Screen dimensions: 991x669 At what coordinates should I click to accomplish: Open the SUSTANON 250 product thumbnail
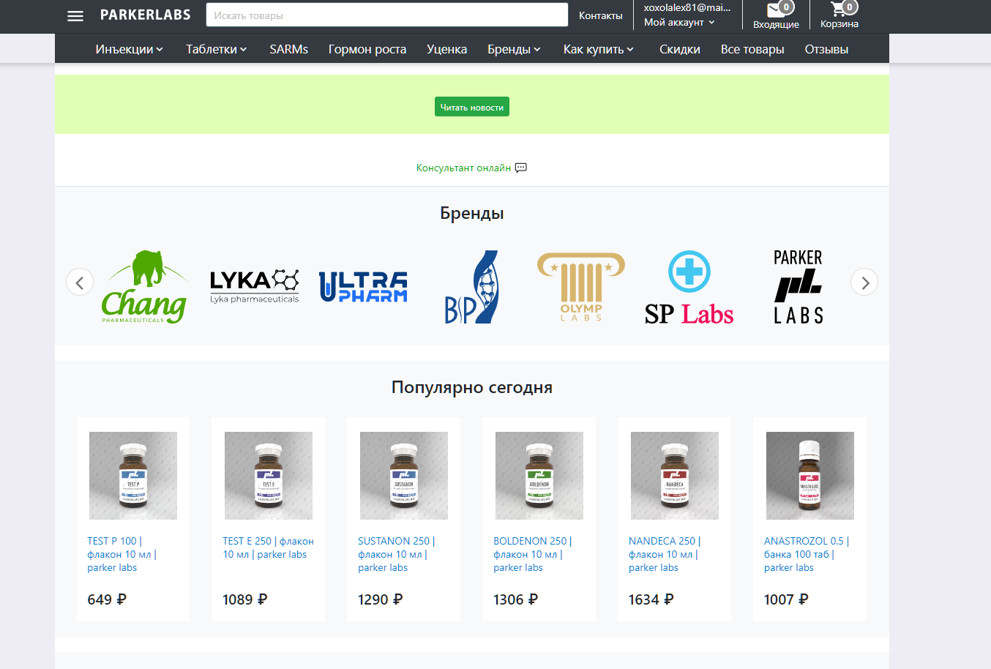point(403,476)
